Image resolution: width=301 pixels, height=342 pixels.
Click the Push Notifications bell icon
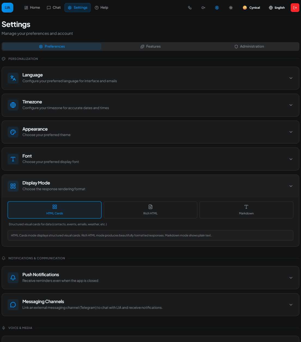coord(13,278)
